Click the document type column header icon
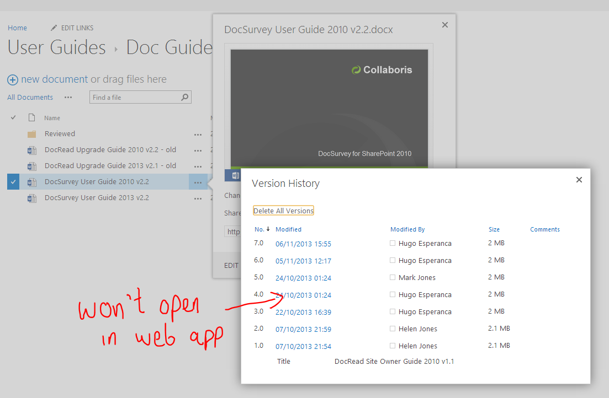Viewport: 609px width, 398px height. (x=32, y=117)
